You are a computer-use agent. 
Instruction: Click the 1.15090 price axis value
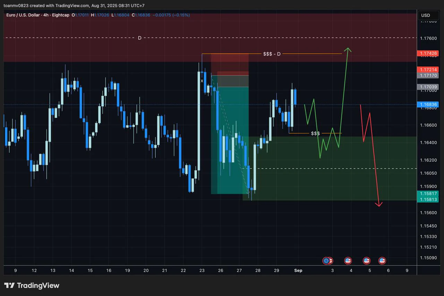point(428,258)
